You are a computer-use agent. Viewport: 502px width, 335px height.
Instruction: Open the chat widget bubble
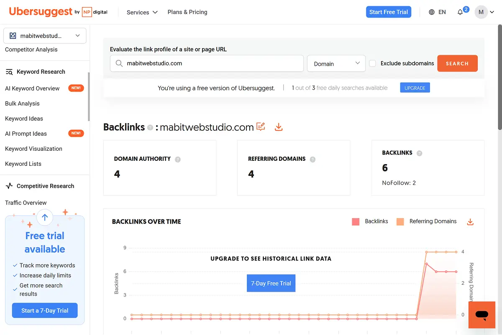[x=482, y=315]
